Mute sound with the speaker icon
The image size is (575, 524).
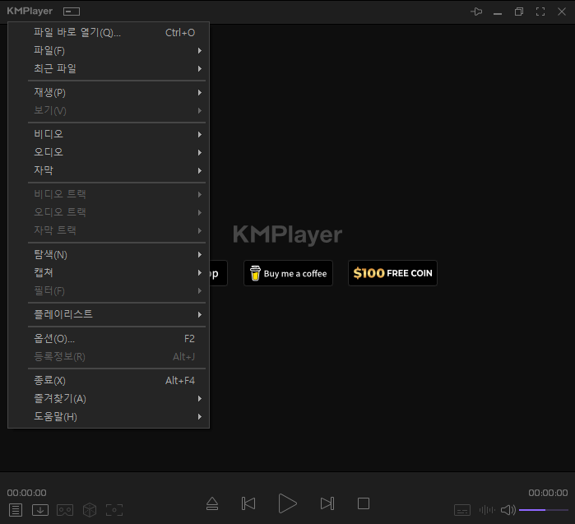coord(508,510)
